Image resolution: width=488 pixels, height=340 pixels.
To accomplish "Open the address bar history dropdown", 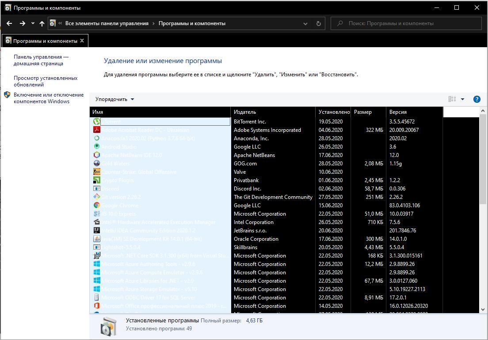I will pyautogui.click(x=305, y=24).
